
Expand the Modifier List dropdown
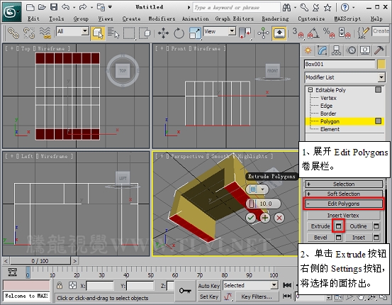coord(381,77)
